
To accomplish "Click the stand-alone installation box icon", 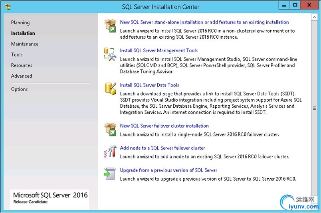I will click(110, 26).
